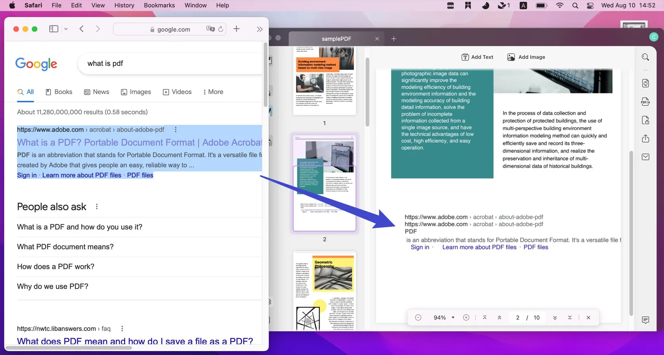Open the 94% zoom level dropdown
The image size is (664, 355).
click(444, 317)
